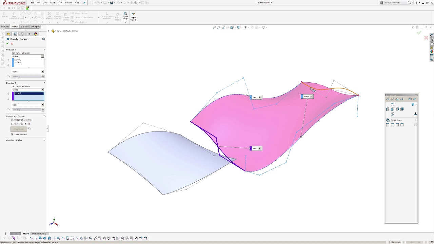Open Boundary-Surface help question mark
Viewport: 434px width, 244px height.
click(43, 39)
